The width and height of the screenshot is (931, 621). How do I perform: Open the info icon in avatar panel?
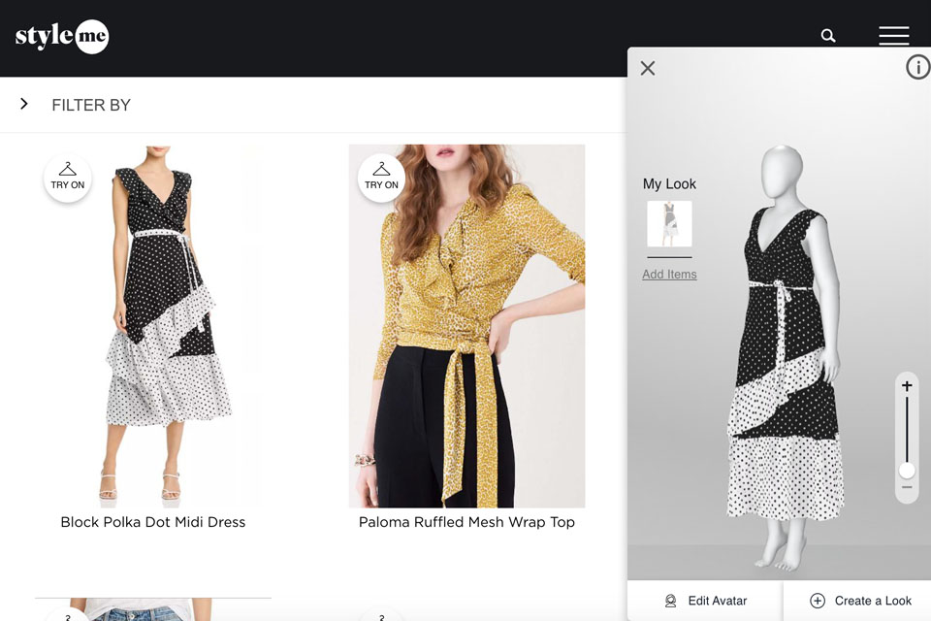(918, 67)
